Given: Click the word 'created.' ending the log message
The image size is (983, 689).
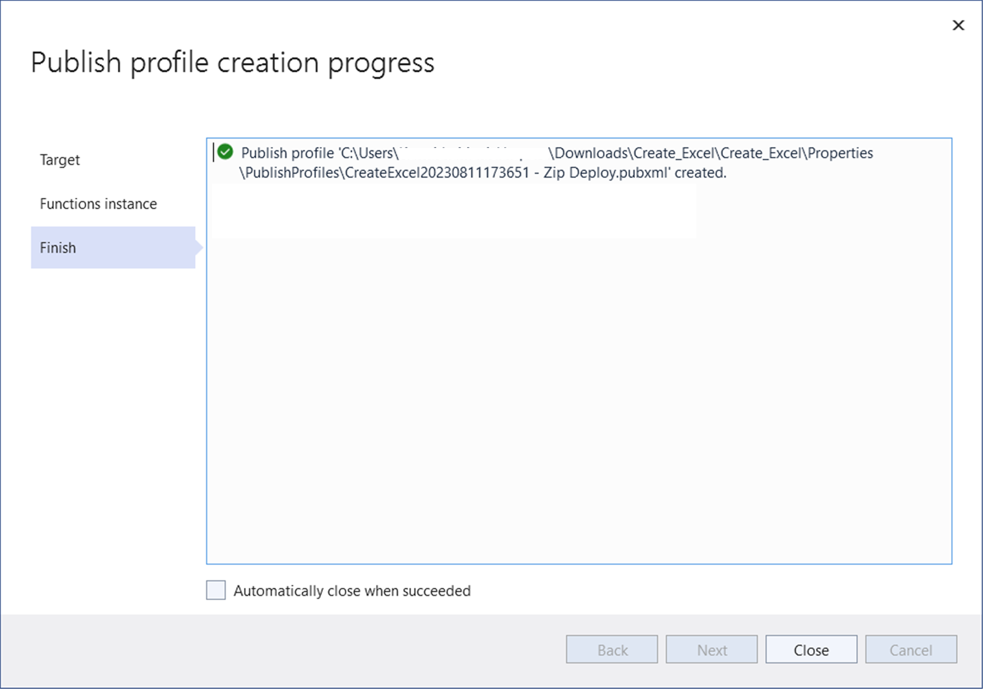Looking at the screenshot, I should 700,173.
